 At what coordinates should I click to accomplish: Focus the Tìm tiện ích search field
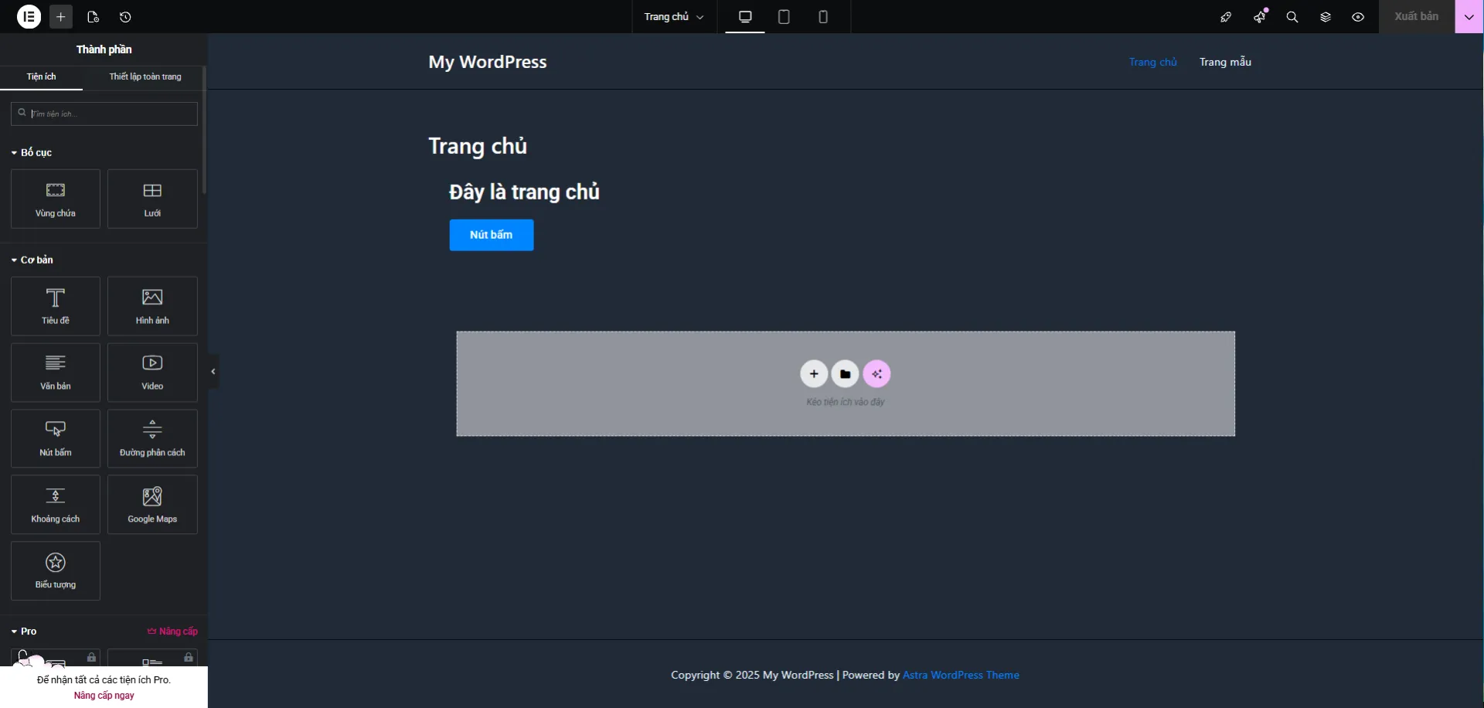[104, 114]
